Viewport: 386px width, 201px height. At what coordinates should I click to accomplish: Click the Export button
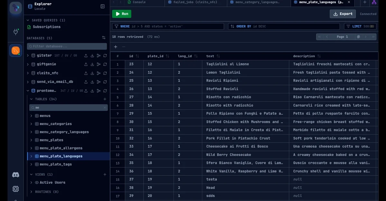coord(343,14)
